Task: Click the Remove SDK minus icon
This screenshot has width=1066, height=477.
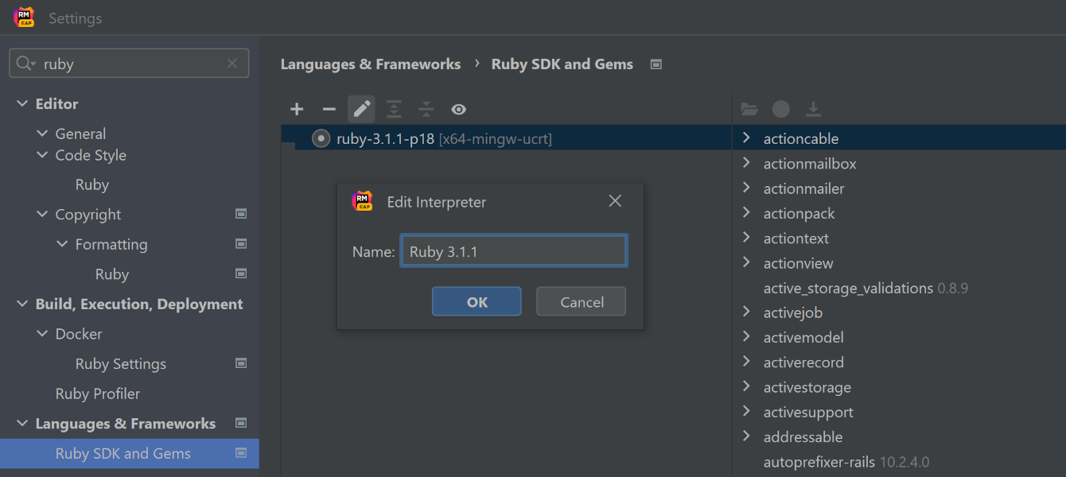Action: [x=329, y=110]
